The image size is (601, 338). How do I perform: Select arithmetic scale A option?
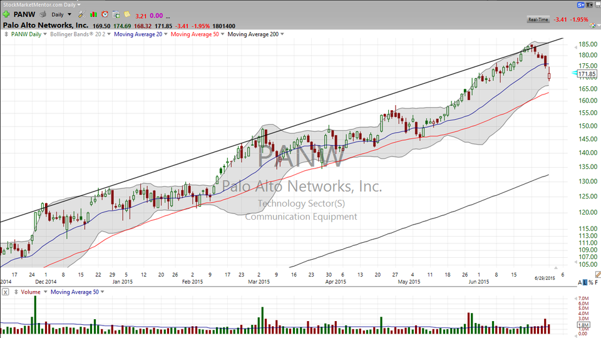pyautogui.click(x=580, y=282)
